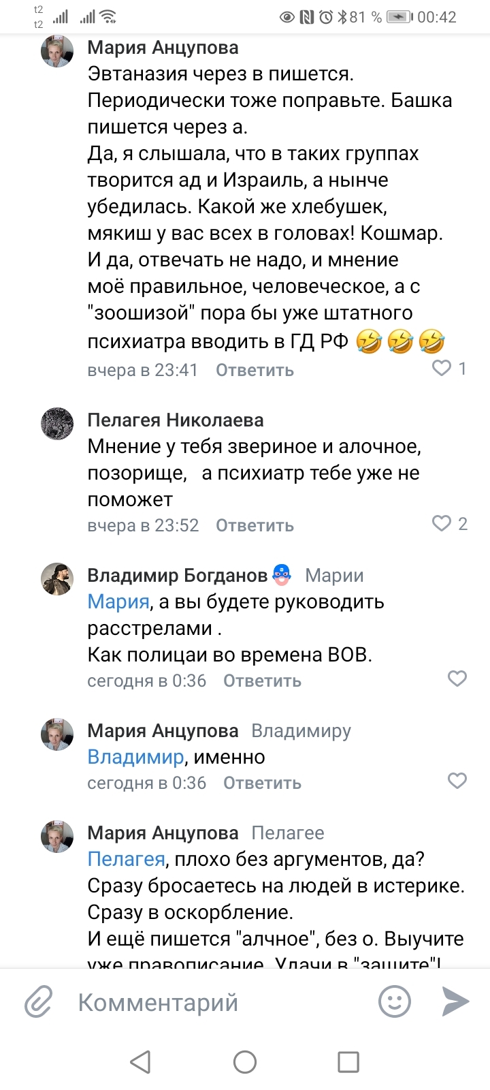Like the comment posted yesterday at 23:41
The height and width of the screenshot is (1090, 490).
(442, 369)
